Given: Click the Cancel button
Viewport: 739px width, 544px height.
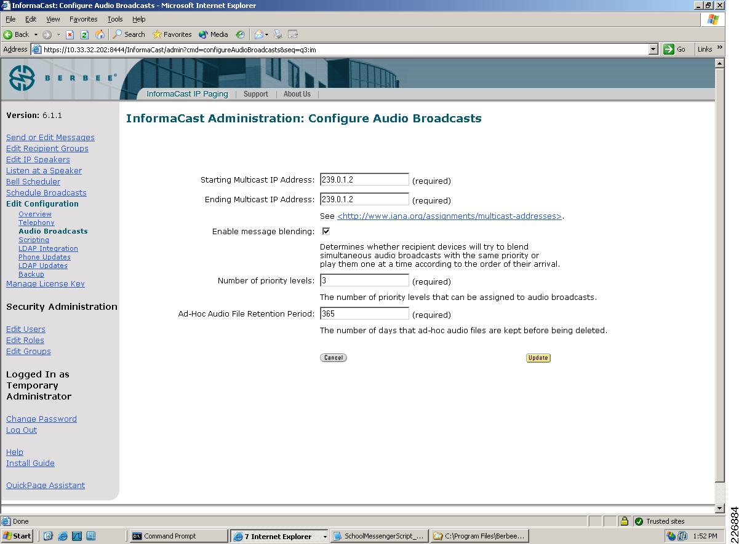Looking at the screenshot, I should 334,358.
